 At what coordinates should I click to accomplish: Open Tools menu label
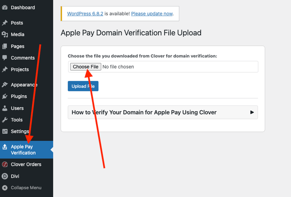tap(16, 120)
